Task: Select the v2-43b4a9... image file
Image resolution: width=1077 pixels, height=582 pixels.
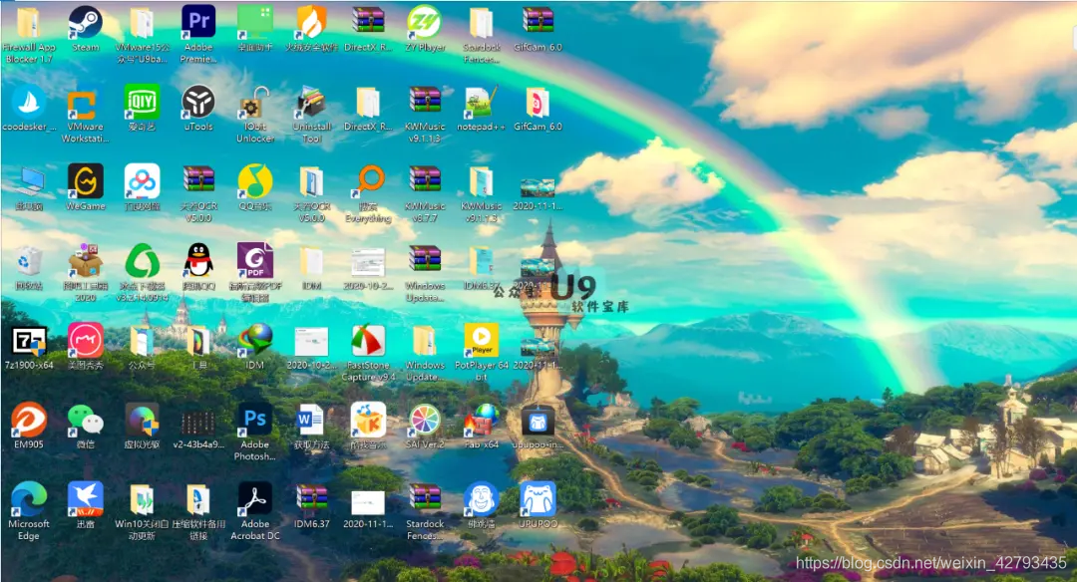Action: (198, 423)
